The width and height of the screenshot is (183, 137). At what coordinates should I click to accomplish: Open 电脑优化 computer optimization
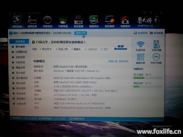pos(94,22)
